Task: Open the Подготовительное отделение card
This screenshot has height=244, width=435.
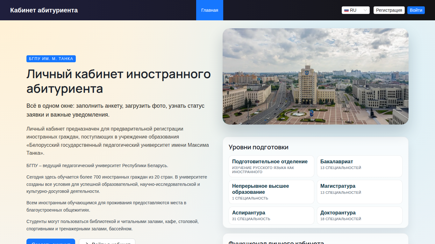Action: (x=271, y=166)
